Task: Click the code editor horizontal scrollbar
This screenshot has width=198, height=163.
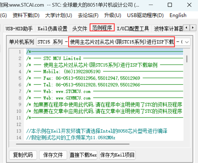Action: [73, 144]
